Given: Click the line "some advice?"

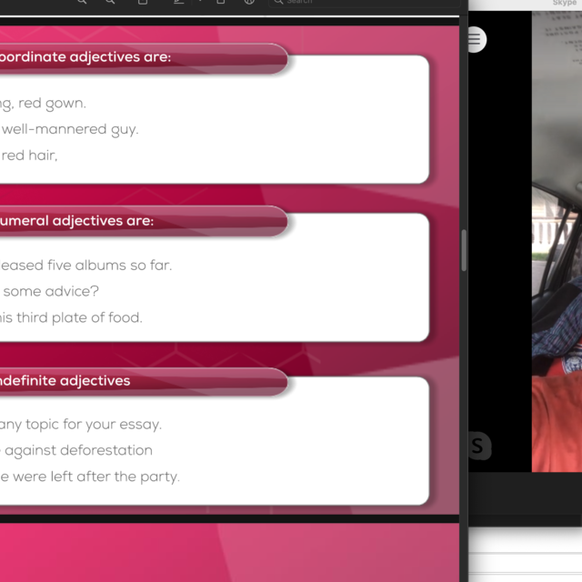Looking at the screenshot, I should coord(51,291).
